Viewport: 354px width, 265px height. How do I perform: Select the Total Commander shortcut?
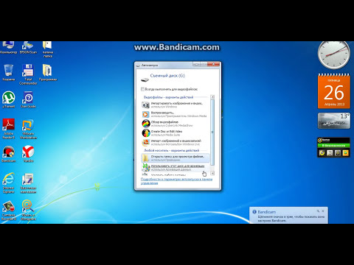pos(28,74)
